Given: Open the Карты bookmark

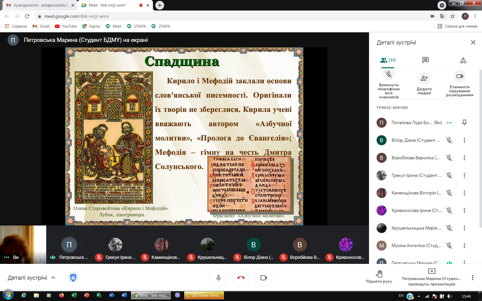Looking at the screenshot, I should coord(91,26).
